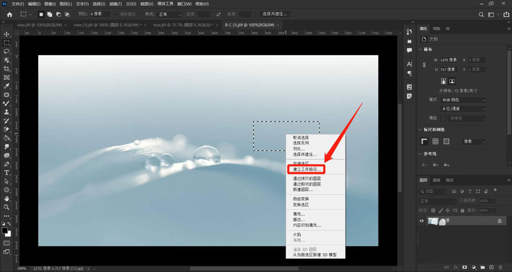The image size is (512, 272).
Task: Select the Crop tool
Action: click(6, 68)
